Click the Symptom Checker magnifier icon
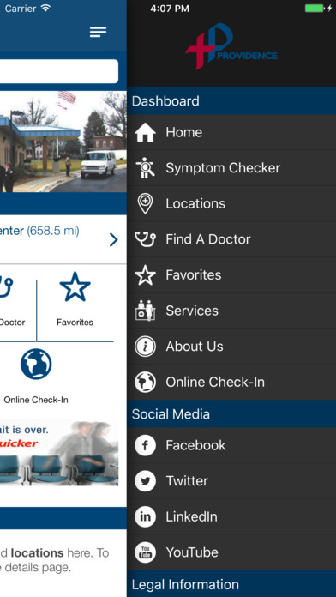The height and width of the screenshot is (597, 336). [x=145, y=168]
